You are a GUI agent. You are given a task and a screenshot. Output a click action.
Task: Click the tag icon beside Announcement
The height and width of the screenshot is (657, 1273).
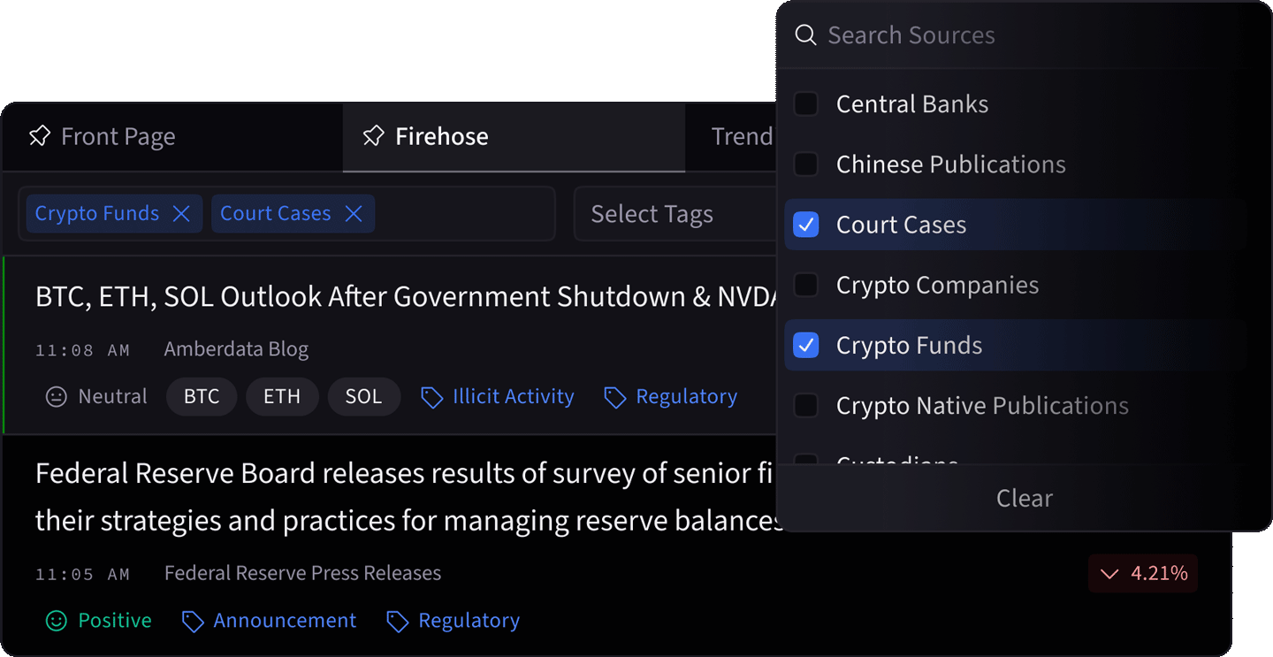pos(194,621)
